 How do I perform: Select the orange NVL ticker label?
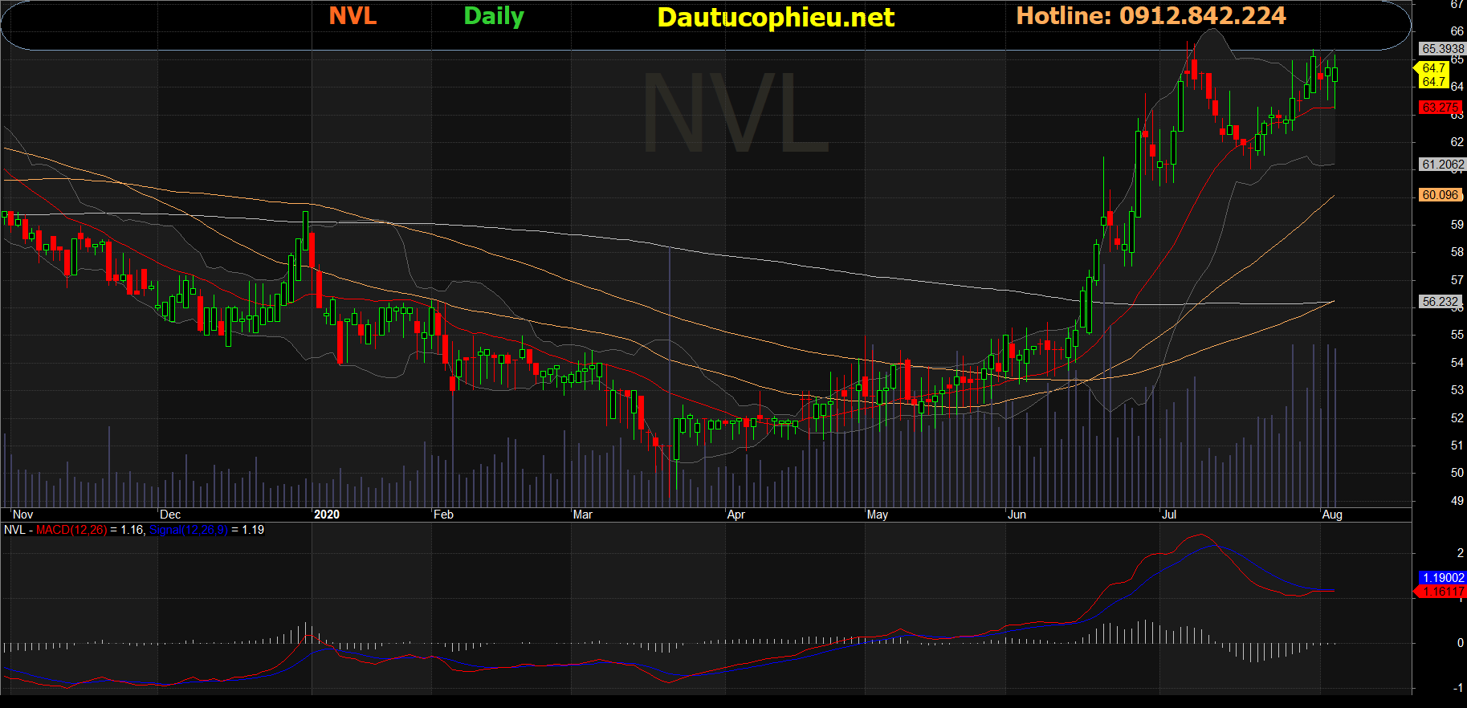(352, 16)
